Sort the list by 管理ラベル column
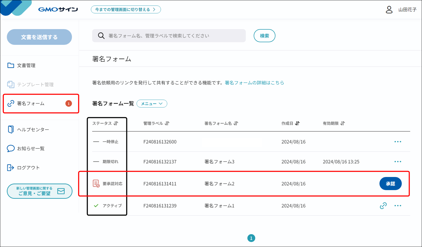Screen dimensions: 422x247 pos(167,123)
